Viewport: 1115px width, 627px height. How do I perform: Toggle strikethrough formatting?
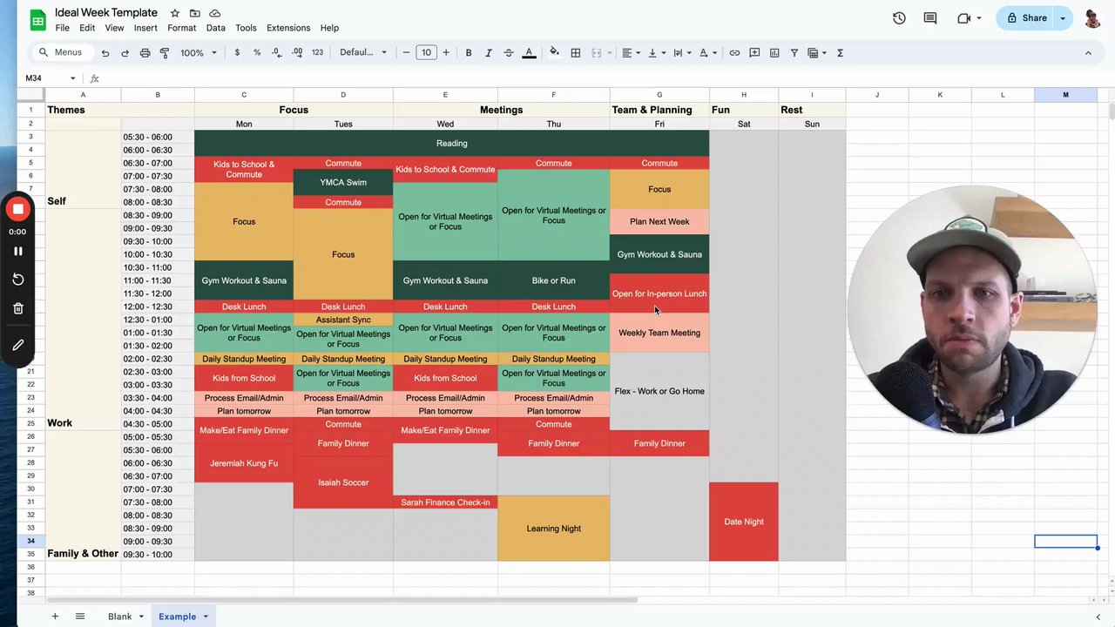click(x=509, y=53)
